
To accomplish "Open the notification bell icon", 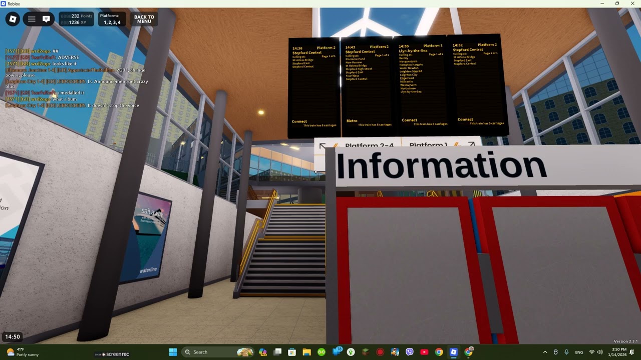I will (632, 352).
